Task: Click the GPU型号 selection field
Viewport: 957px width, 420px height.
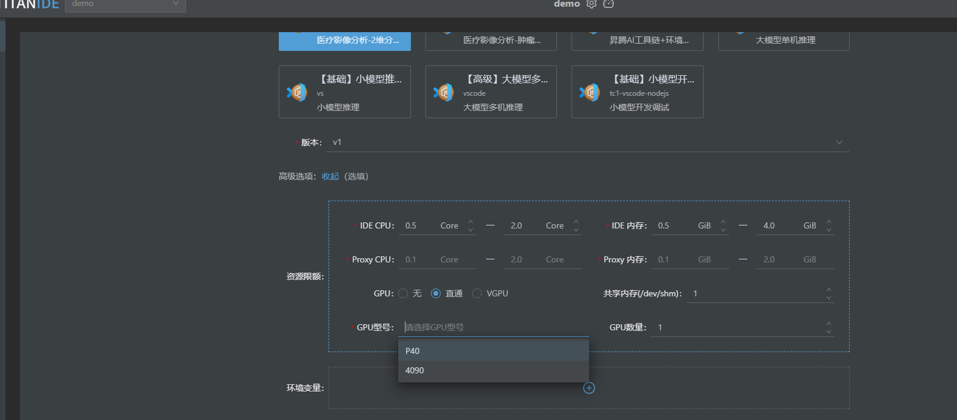Action: pos(494,327)
